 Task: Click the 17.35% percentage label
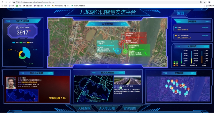pyautogui.click(x=10, y=50)
